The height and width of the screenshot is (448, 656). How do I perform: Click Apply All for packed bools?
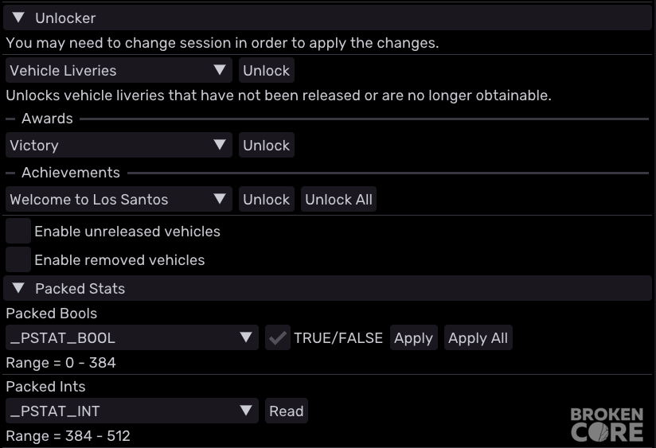(478, 337)
